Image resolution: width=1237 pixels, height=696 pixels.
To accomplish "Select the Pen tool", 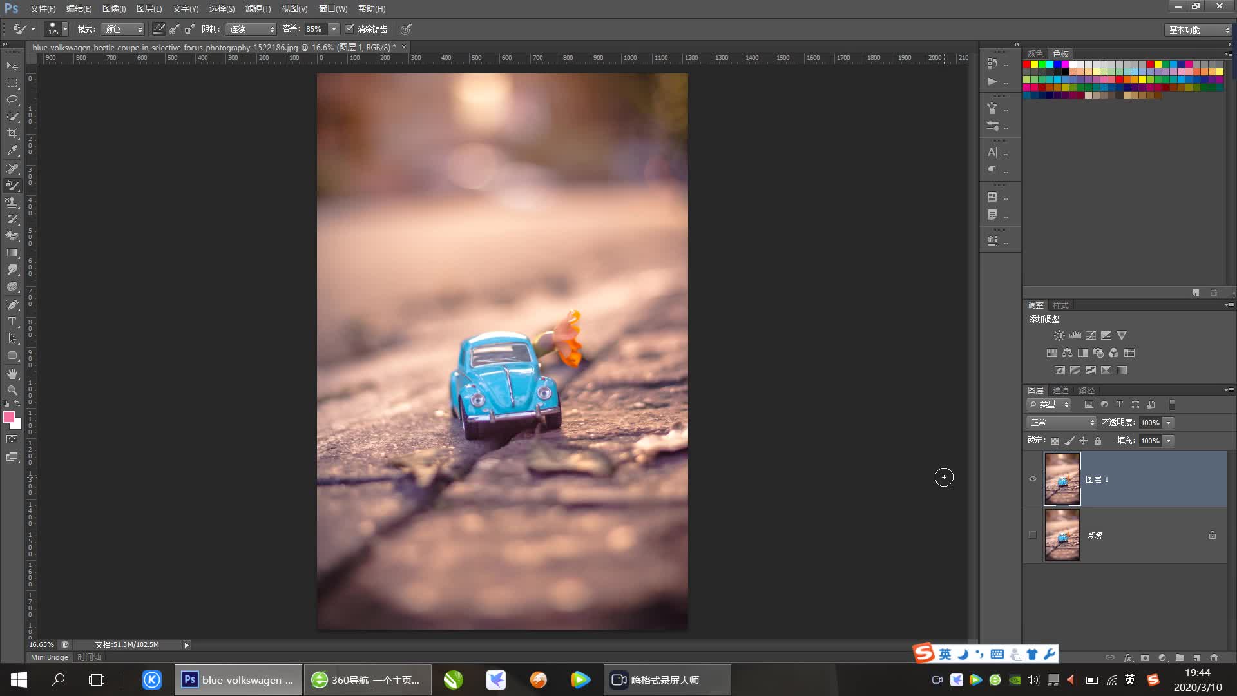I will pyautogui.click(x=12, y=304).
